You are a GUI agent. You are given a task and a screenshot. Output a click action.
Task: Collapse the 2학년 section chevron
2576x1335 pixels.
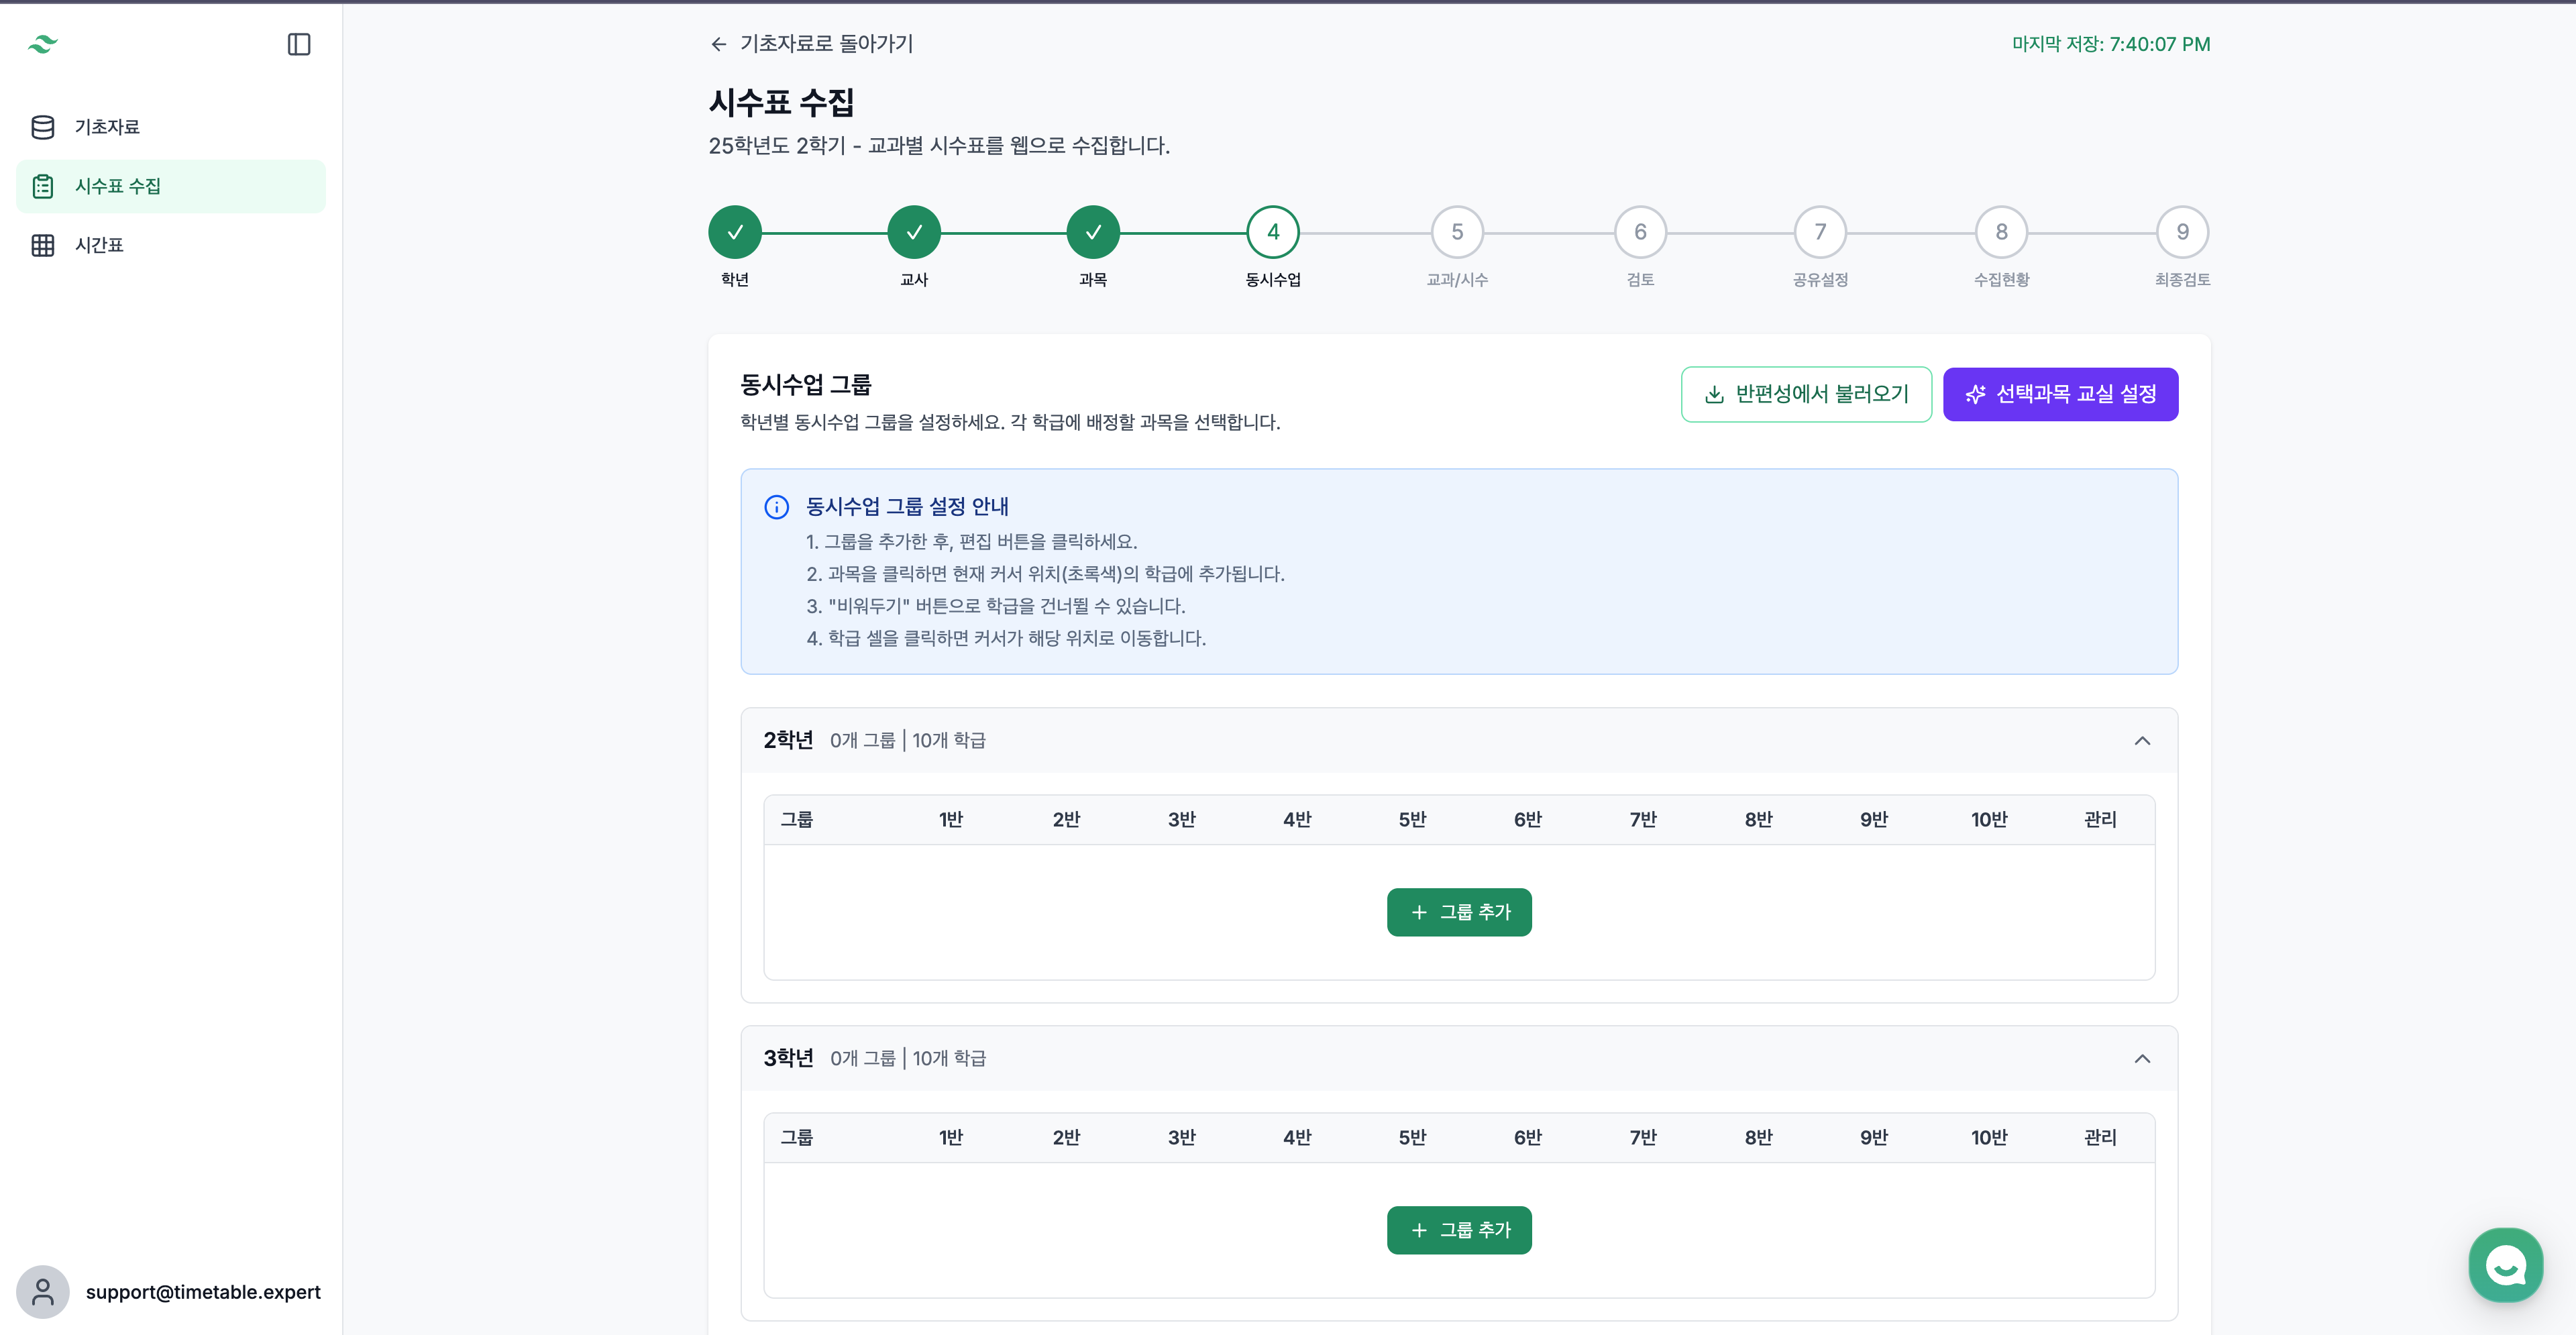[2142, 741]
